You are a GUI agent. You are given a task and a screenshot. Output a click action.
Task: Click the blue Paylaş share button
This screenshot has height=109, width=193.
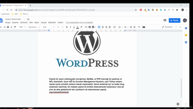click(x=175, y=20)
